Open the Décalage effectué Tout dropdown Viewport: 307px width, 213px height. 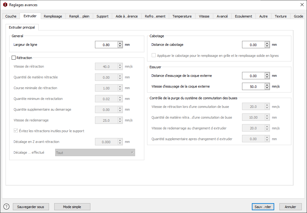coord(95,152)
